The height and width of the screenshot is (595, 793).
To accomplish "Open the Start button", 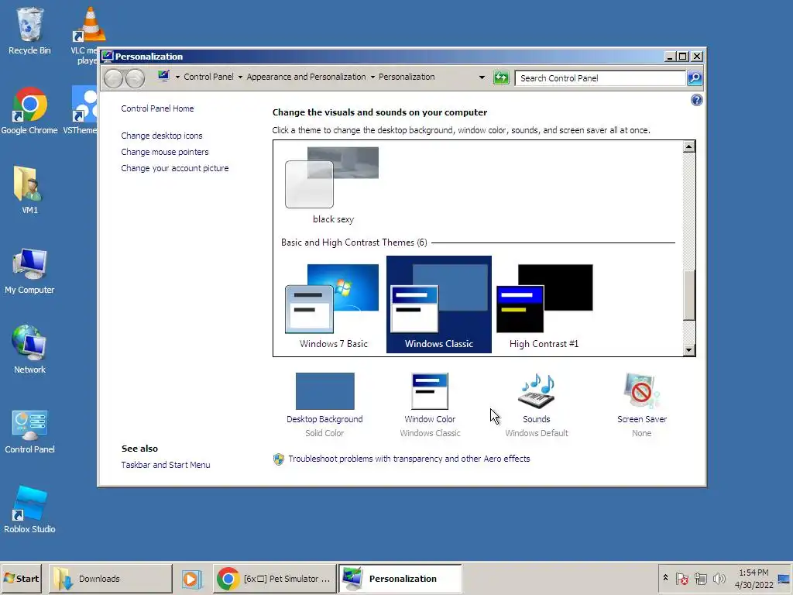I will 21,579.
